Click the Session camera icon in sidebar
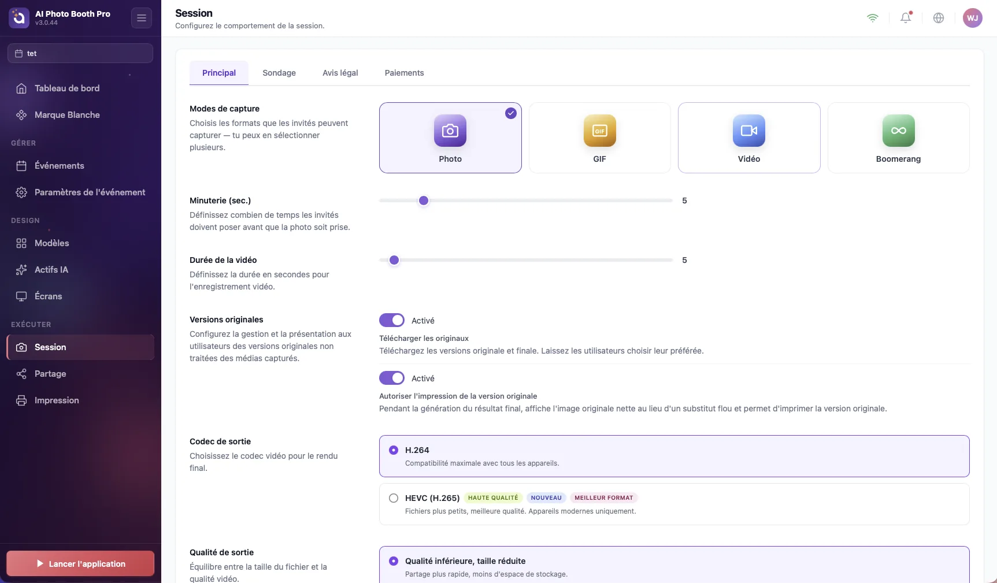This screenshot has width=997, height=583. (21, 347)
